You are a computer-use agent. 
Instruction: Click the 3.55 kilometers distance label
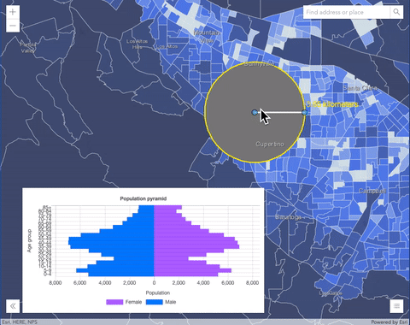point(332,104)
